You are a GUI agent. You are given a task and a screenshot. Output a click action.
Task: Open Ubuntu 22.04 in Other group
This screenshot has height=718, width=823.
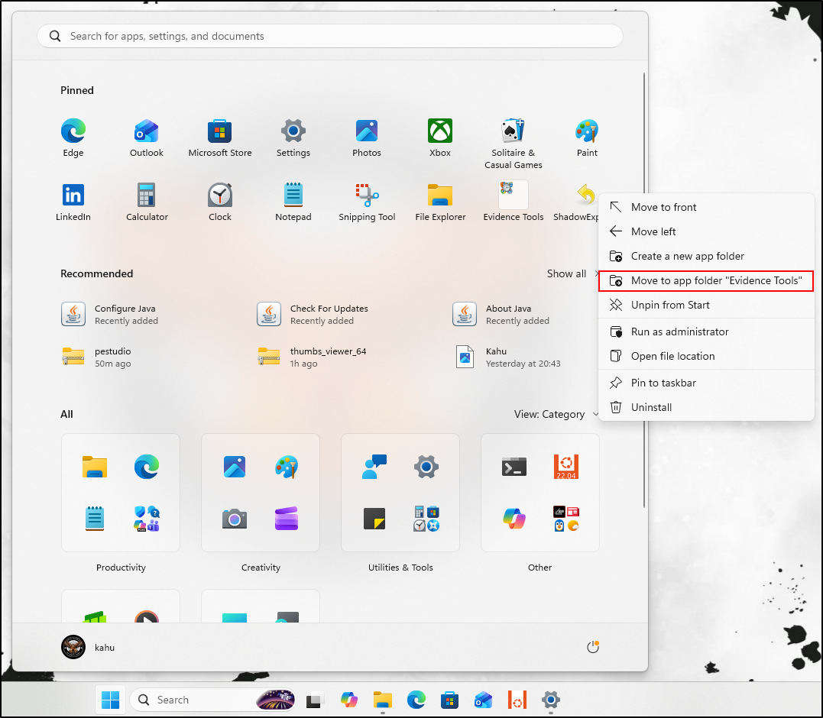point(566,467)
